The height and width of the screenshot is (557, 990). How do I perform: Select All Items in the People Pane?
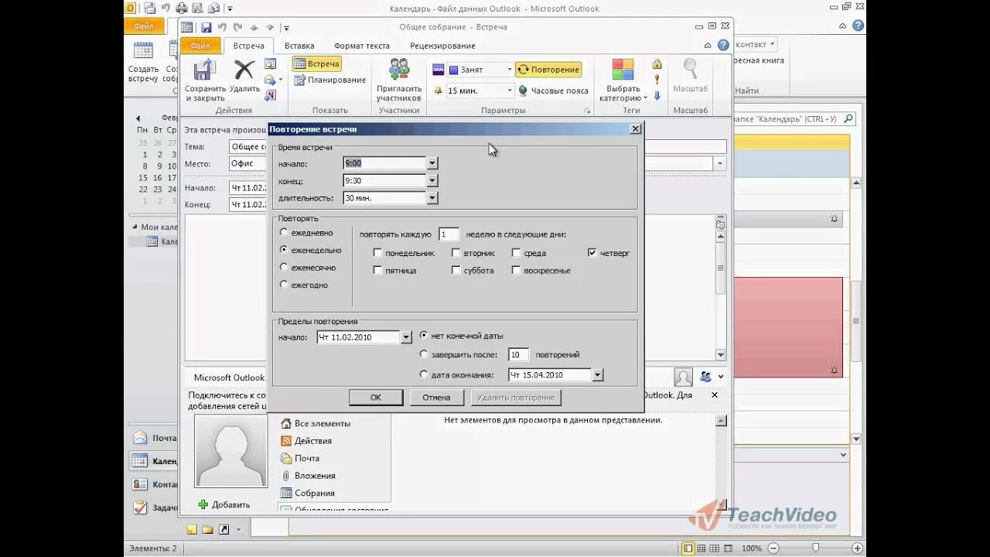[x=315, y=424]
